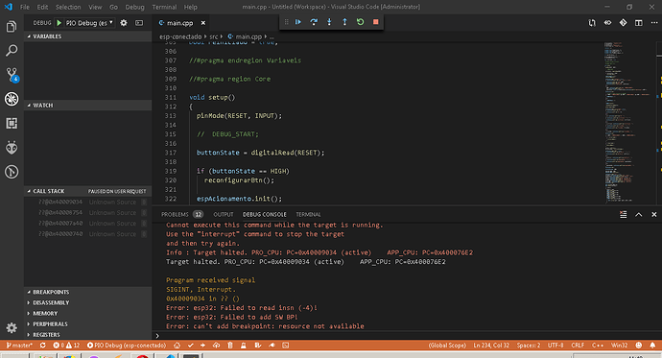Show errors and warnings count
The height and width of the screenshot is (358, 662).
tap(66, 346)
